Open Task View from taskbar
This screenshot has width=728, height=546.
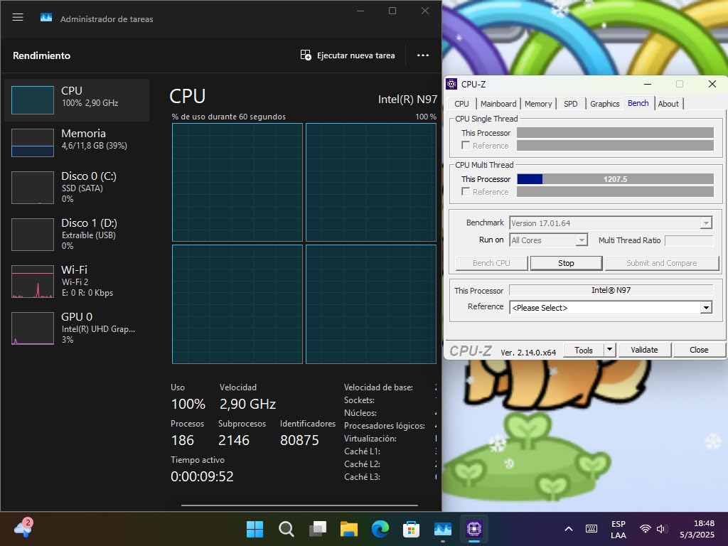coord(318,529)
